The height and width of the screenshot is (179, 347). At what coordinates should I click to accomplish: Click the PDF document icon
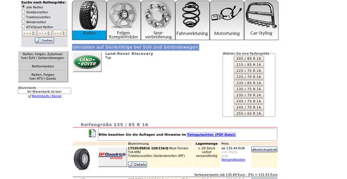[92, 133]
